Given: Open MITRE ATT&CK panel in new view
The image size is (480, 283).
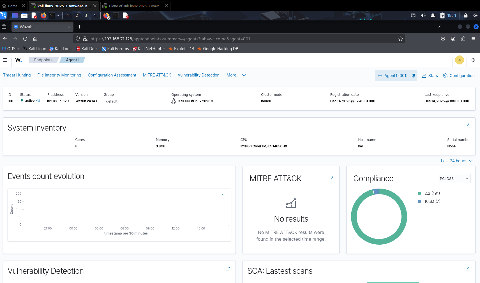Looking at the screenshot, I should tap(331, 178).
